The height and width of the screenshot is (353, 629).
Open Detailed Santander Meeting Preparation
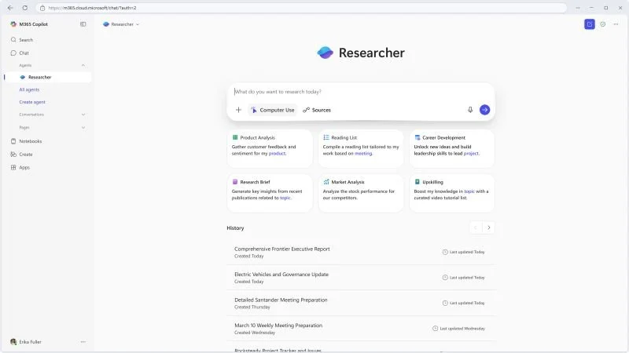361,304
